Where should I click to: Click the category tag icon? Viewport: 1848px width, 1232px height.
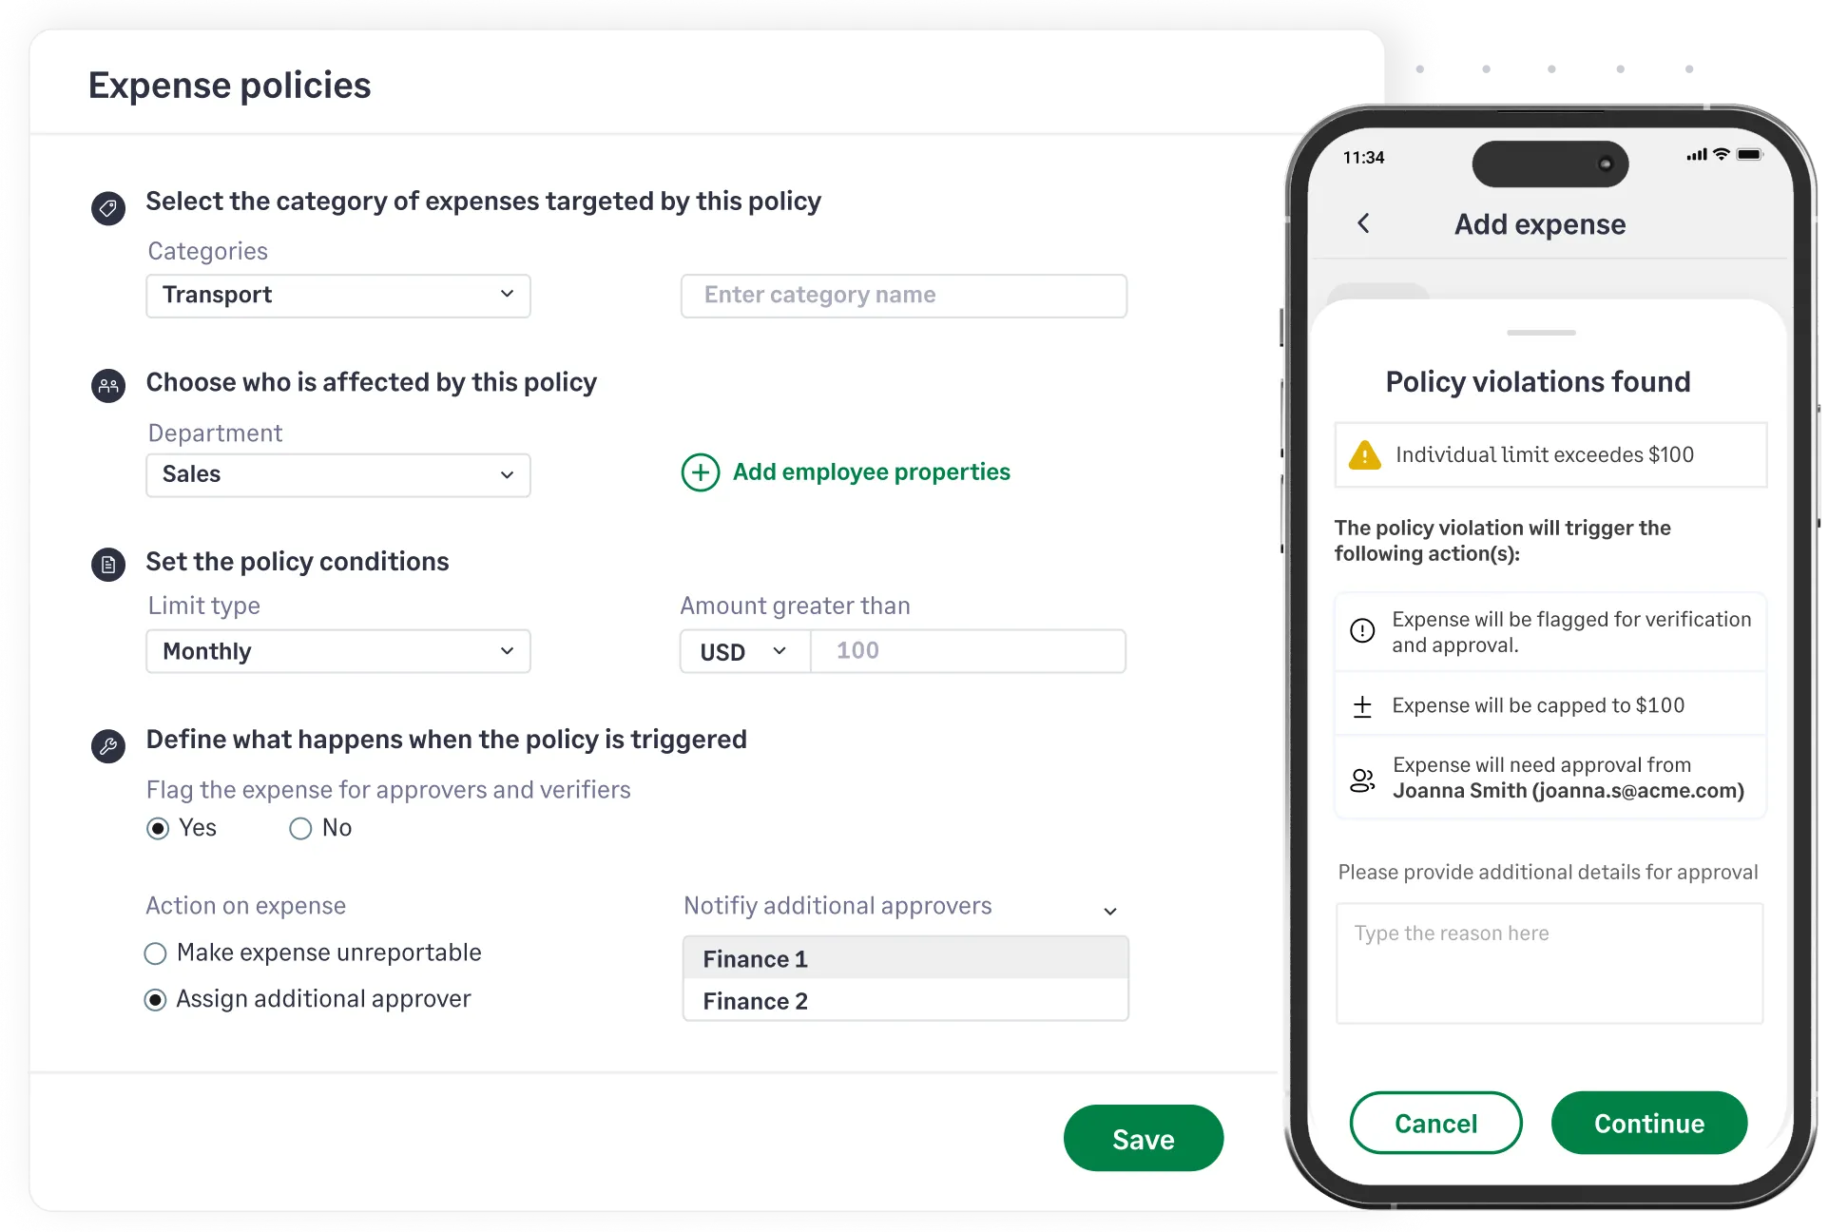(108, 208)
